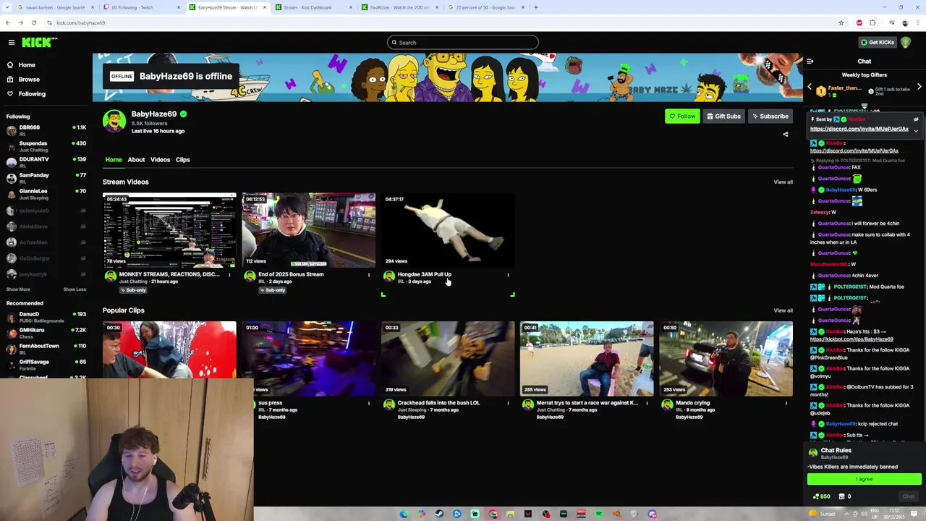Viewport: 926px width, 521px height.
Task: Click in the Kick search field
Action: pos(463,43)
